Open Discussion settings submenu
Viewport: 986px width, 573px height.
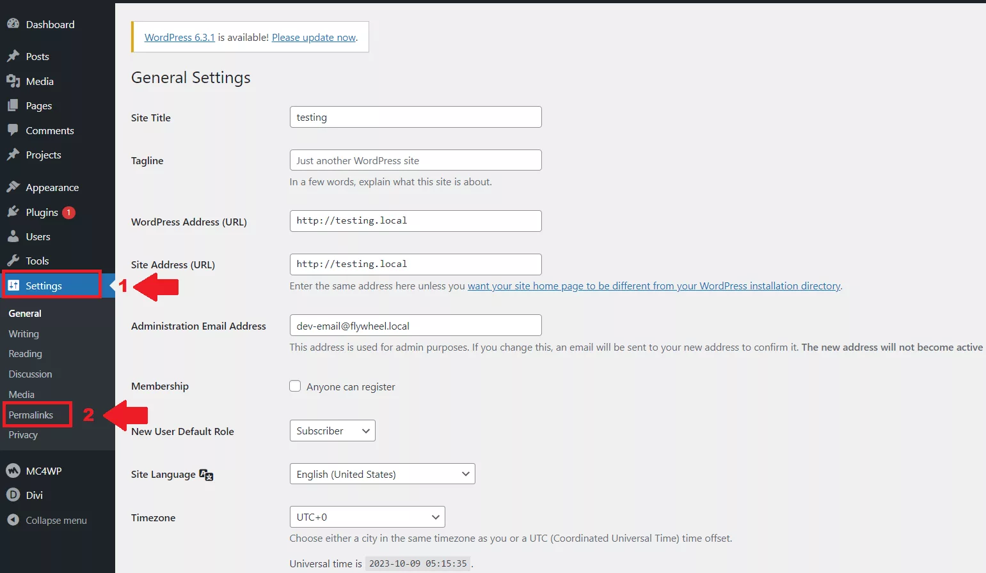30,374
